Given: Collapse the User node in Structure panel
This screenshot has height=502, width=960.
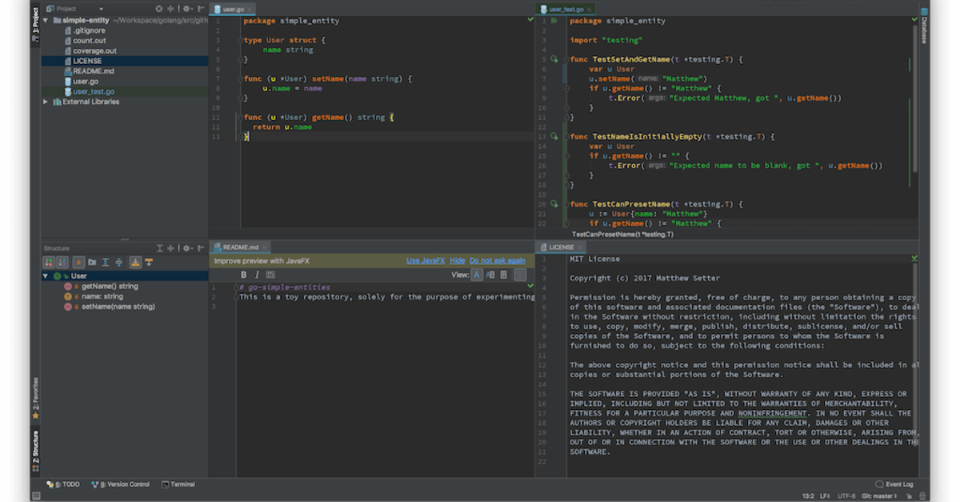Looking at the screenshot, I should tap(46, 275).
